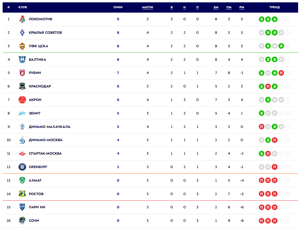299x230 pixels.
Task: Sort by the ПМ column header
Action: (229, 7)
